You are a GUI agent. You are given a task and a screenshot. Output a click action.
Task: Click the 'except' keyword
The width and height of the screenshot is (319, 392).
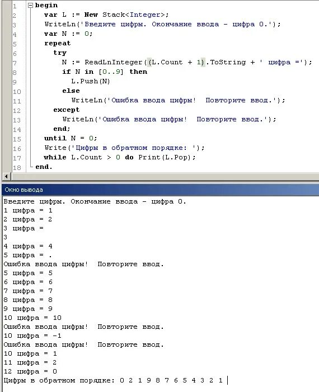(67, 110)
